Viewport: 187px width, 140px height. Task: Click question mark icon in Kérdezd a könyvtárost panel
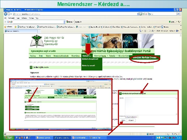click(121, 94)
